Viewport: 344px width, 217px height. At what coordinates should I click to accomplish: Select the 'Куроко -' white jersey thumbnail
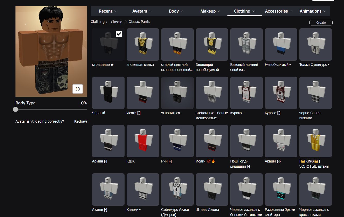tap(247, 93)
